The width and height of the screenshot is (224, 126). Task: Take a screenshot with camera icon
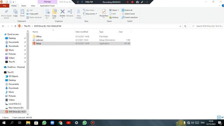137,2
